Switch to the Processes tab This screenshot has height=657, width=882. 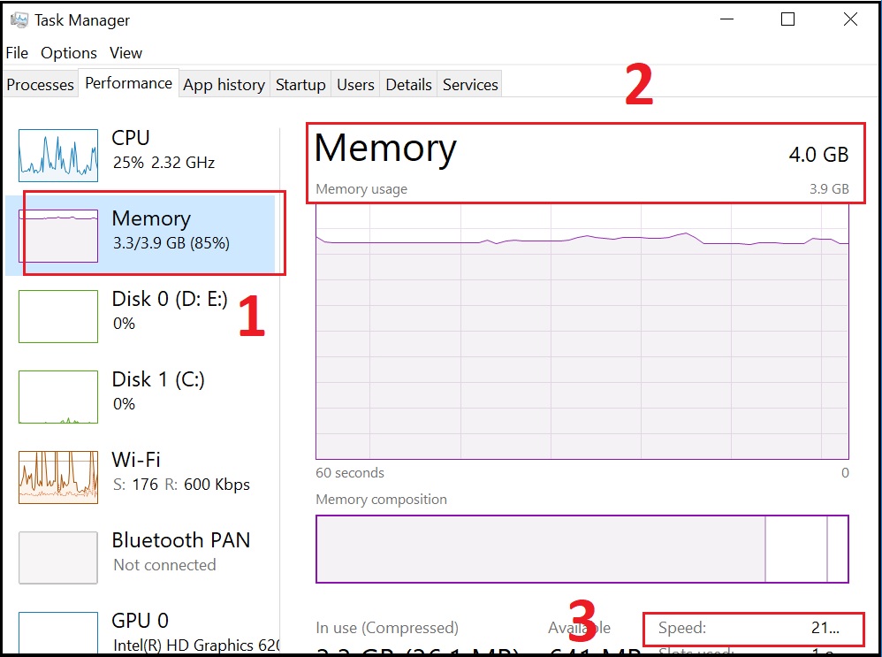(x=40, y=85)
